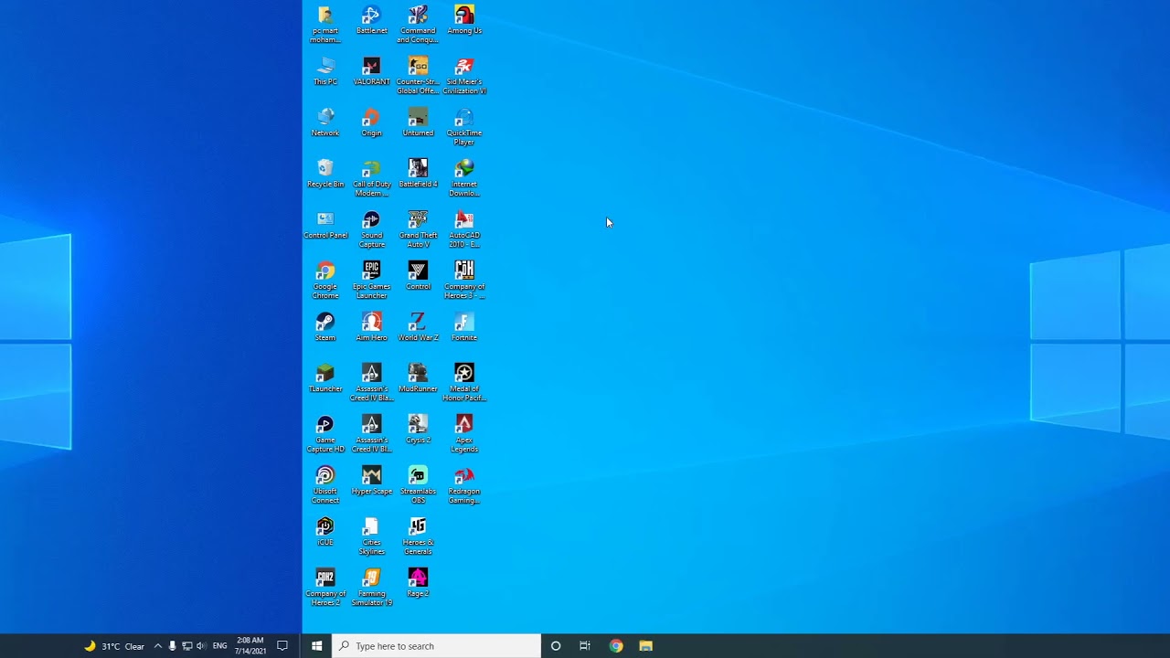Open the Action Center notifications

pos(282,646)
